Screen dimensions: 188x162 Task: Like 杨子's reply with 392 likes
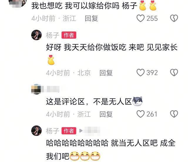tap(140, 73)
